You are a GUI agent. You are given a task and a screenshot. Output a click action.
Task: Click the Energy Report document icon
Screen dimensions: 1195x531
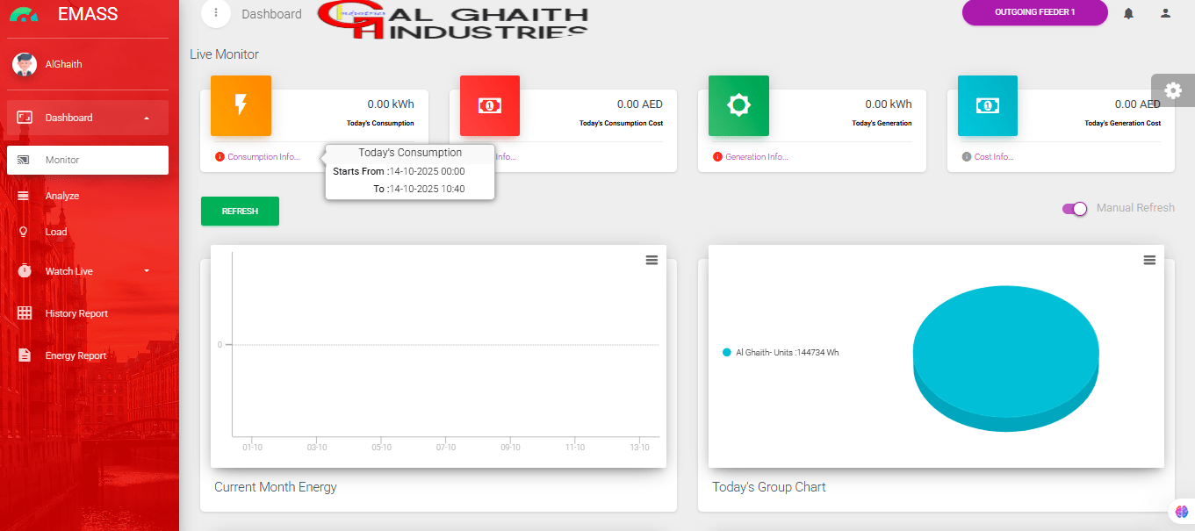25,355
